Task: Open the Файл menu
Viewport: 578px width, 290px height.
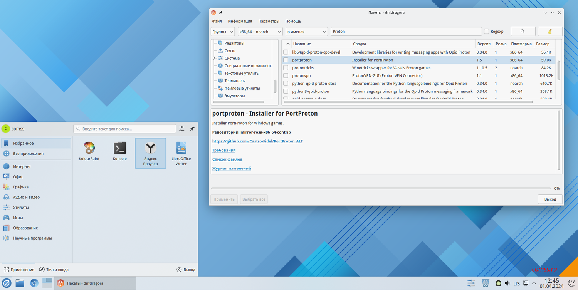Action: (x=217, y=21)
